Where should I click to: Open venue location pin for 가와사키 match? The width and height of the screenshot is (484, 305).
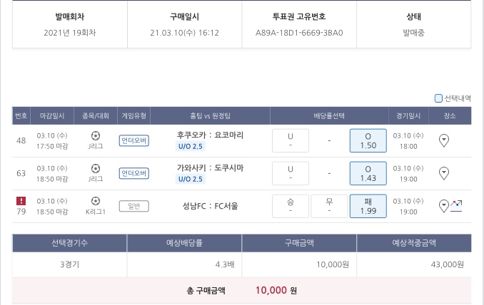tap(444, 173)
